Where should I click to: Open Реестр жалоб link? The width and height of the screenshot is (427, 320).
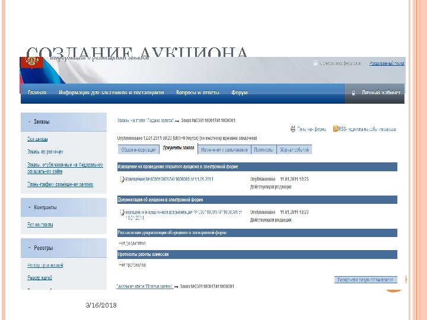40,278
